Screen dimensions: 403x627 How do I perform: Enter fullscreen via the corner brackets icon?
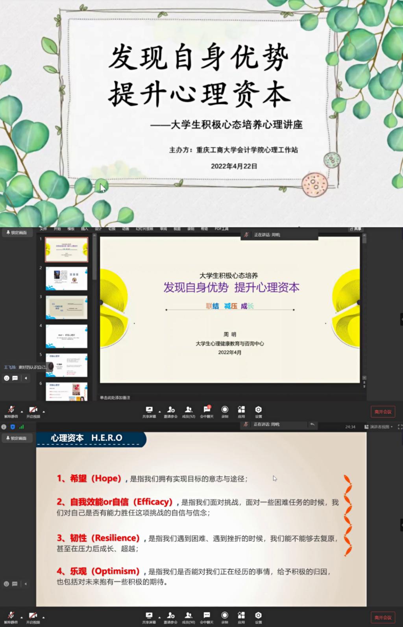pos(400,427)
